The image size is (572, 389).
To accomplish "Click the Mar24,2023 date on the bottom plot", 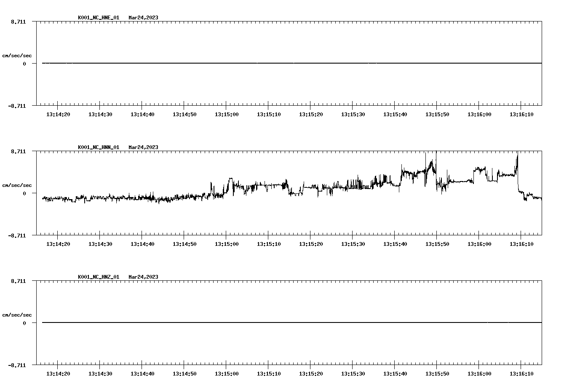I will (x=143, y=277).
